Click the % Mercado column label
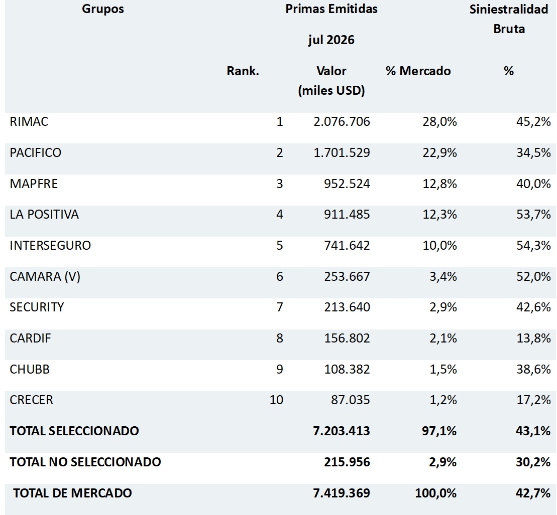557x515 pixels. (x=418, y=71)
